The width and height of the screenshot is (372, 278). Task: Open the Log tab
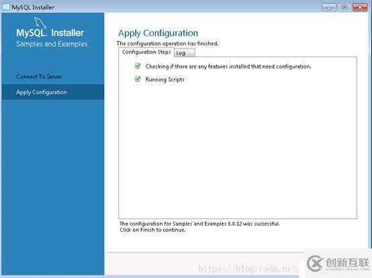[185, 52]
